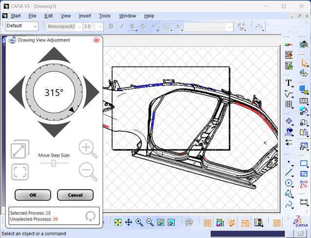Click the Cancel button
This screenshot has width=311, height=238.
click(x=75, y=195)
